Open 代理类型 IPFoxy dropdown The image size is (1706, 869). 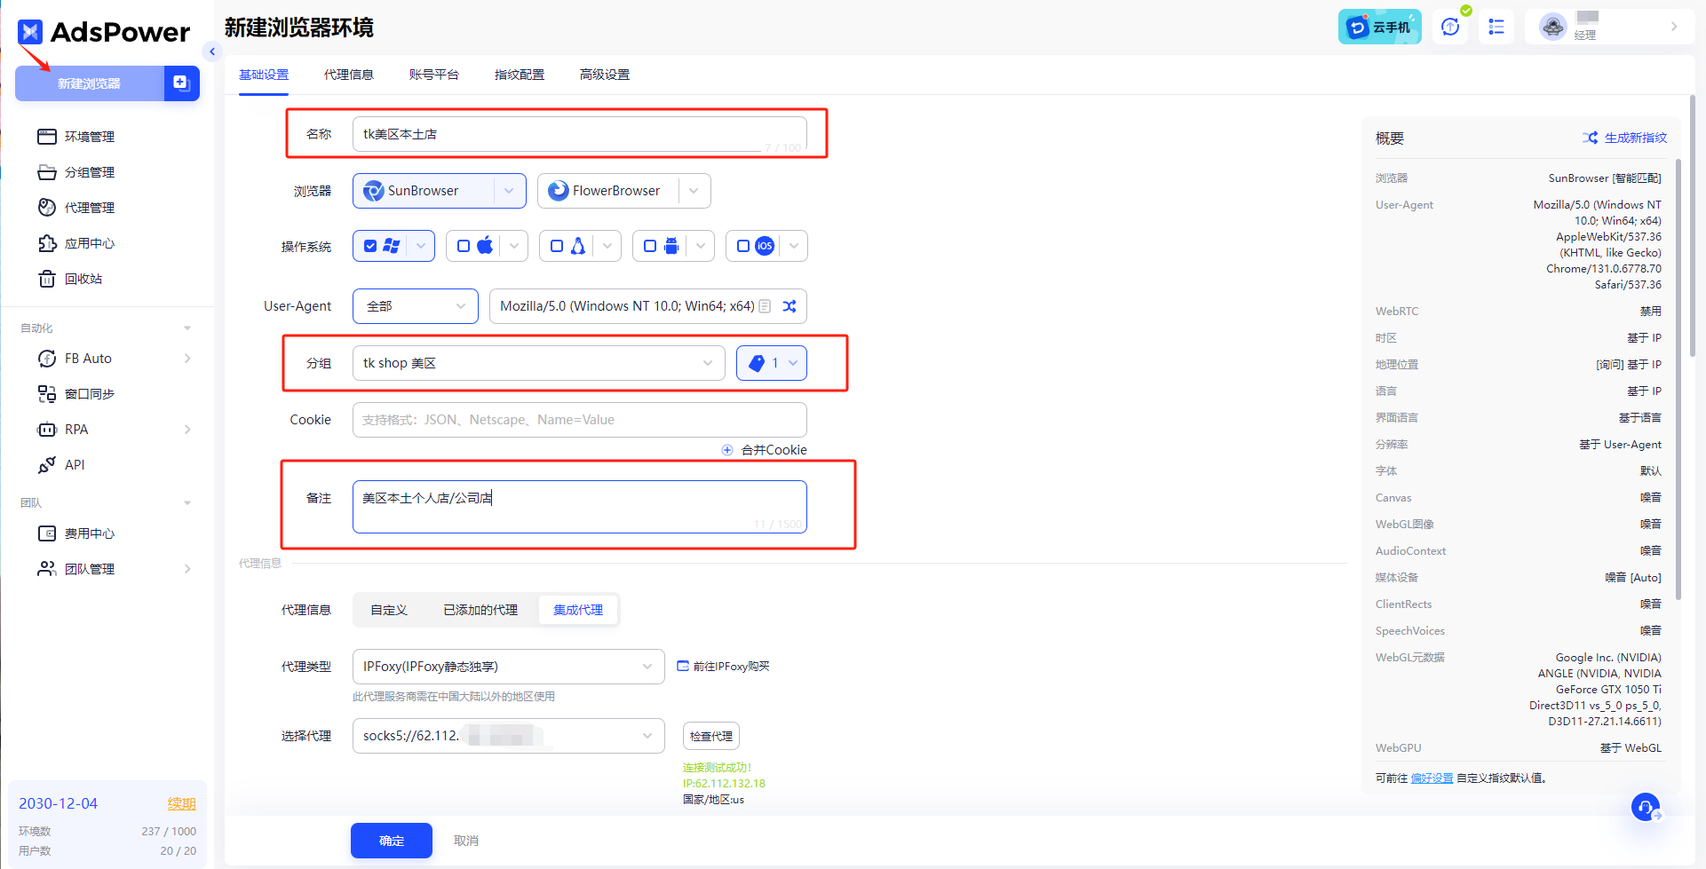tap(508, 667)
